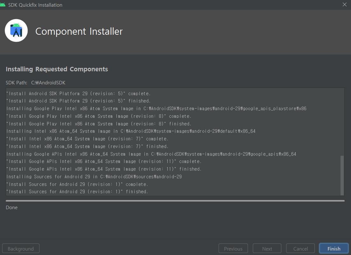Screen dimensions: 351x255
Task: Click line Google Play Intel x86 revision 8 complete
Action: [99, 116]
